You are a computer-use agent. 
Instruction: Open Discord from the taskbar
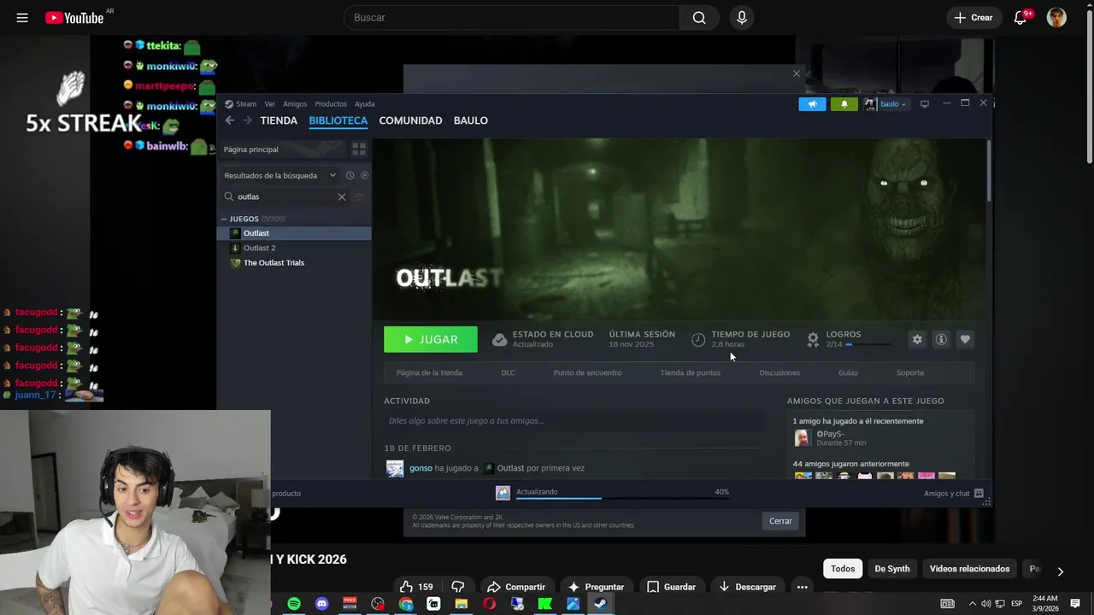coord(322,604)
